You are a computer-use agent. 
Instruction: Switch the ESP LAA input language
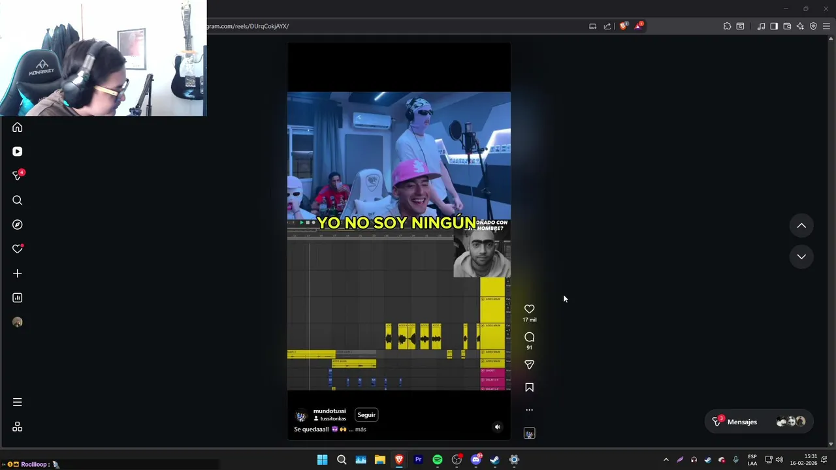[x=752, y=460]
